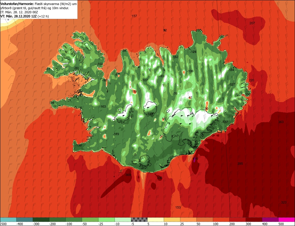The height and width of the screenshot is (226, 295).
Task: Click the value 52 in southern Iceland
Action: (x=162, y=136)
